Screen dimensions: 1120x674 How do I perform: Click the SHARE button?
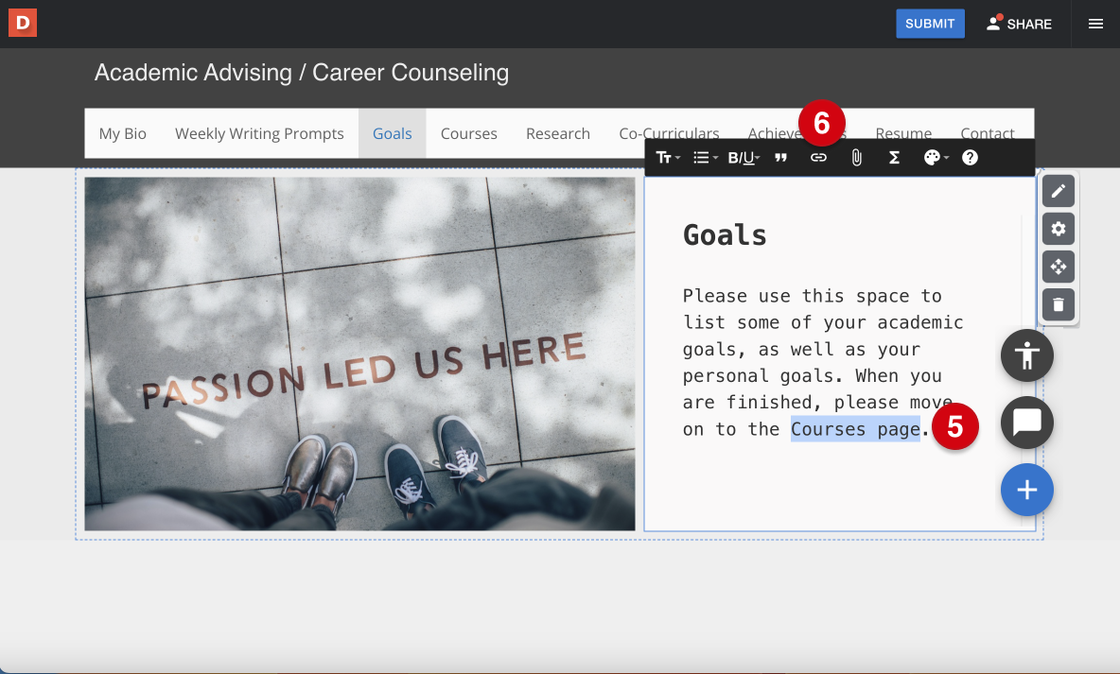coord(1019,24)
